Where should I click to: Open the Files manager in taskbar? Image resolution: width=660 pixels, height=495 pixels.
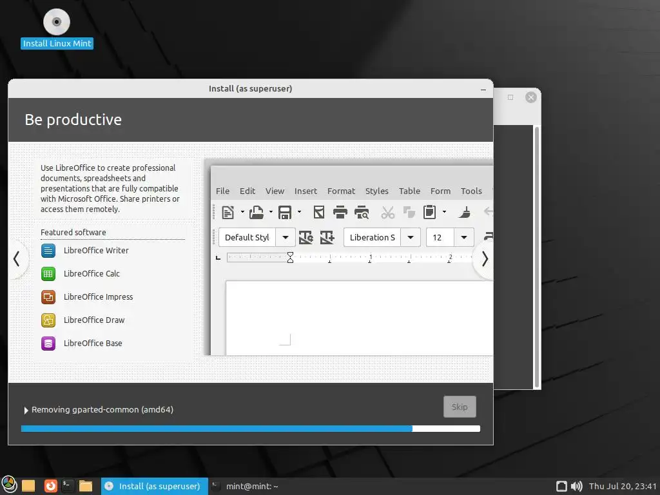86,486
